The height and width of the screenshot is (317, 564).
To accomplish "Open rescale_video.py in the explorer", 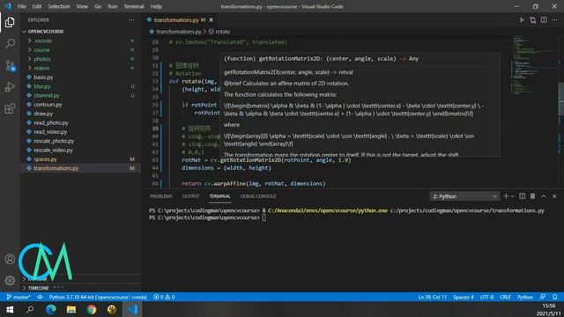I will [80, 150].
